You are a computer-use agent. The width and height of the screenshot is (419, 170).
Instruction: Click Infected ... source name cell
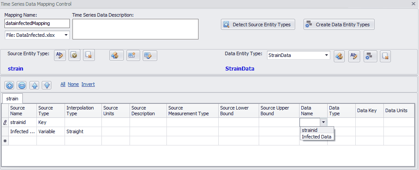coord(23,131)
